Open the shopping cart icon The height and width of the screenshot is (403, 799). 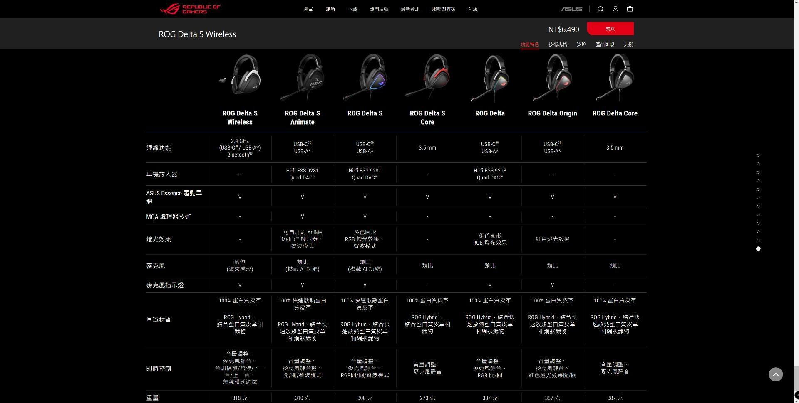[x=630, y=9]
